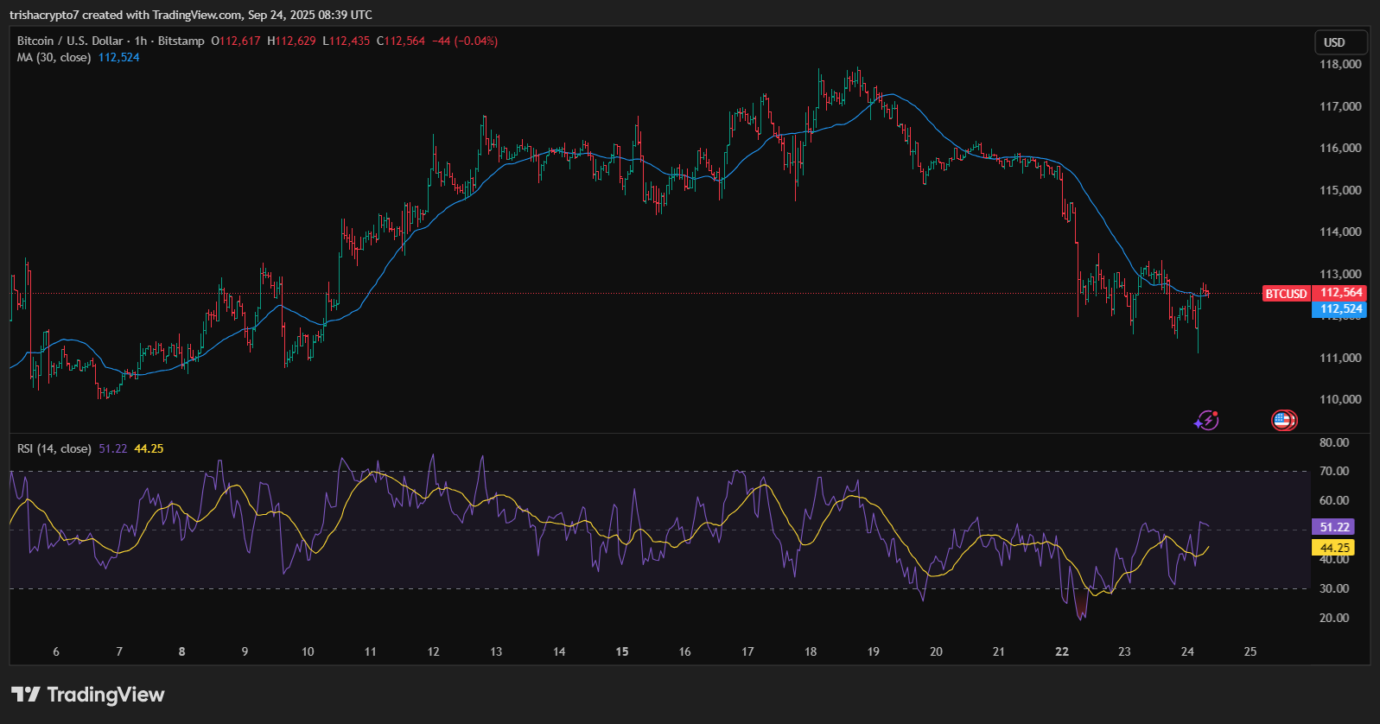This screenshot has width=1380, height=724.
Task: Open the US flag economic events icon
Action: point(1283,421)
